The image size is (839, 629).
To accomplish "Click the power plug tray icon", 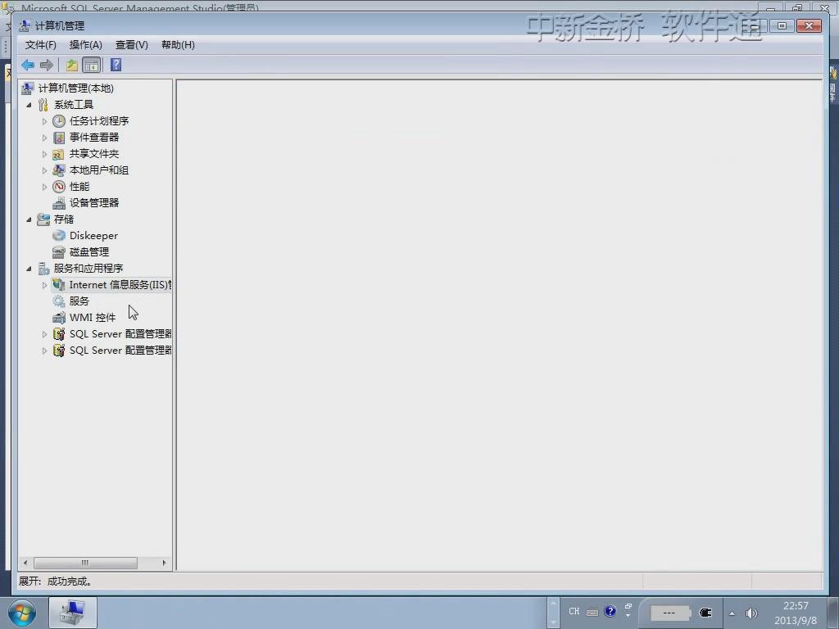I will point(705,613).
